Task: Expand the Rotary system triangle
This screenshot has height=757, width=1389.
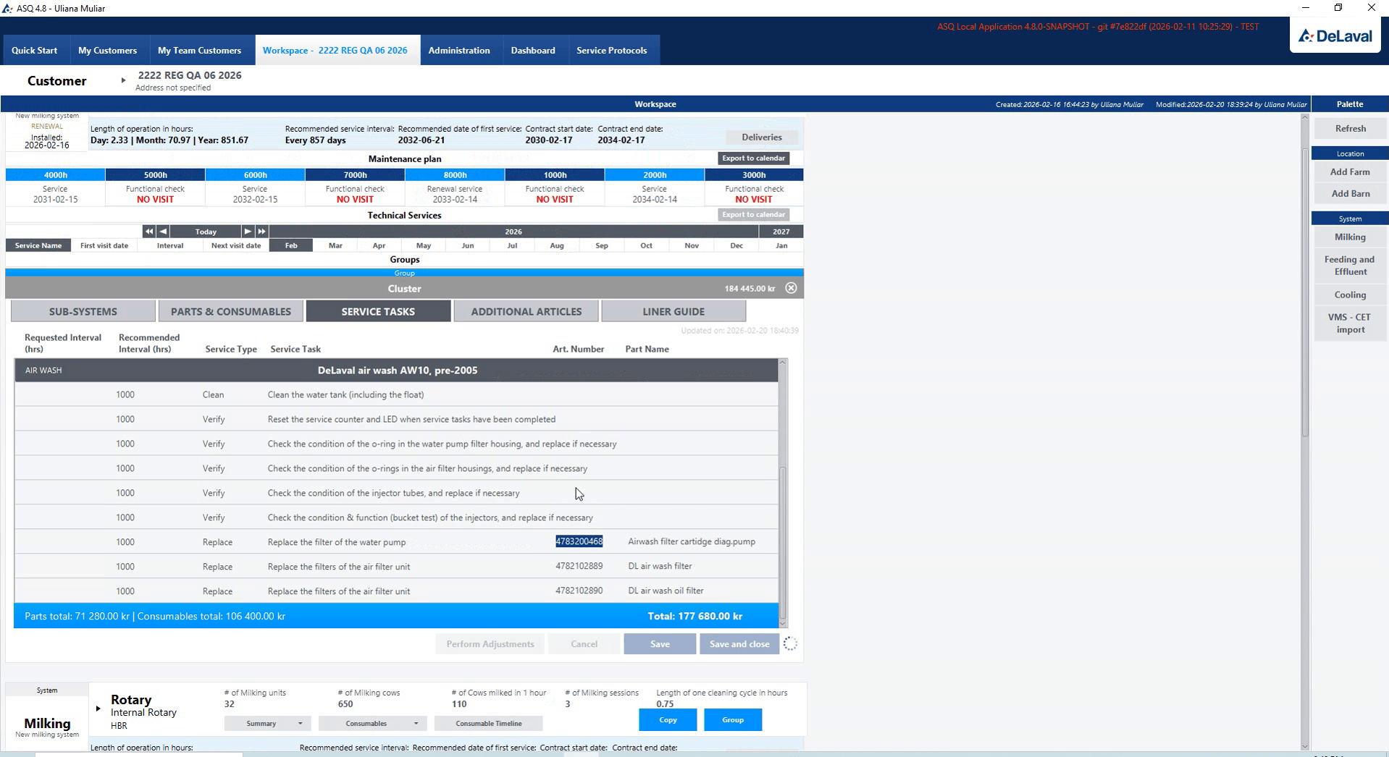Action: 98,709
